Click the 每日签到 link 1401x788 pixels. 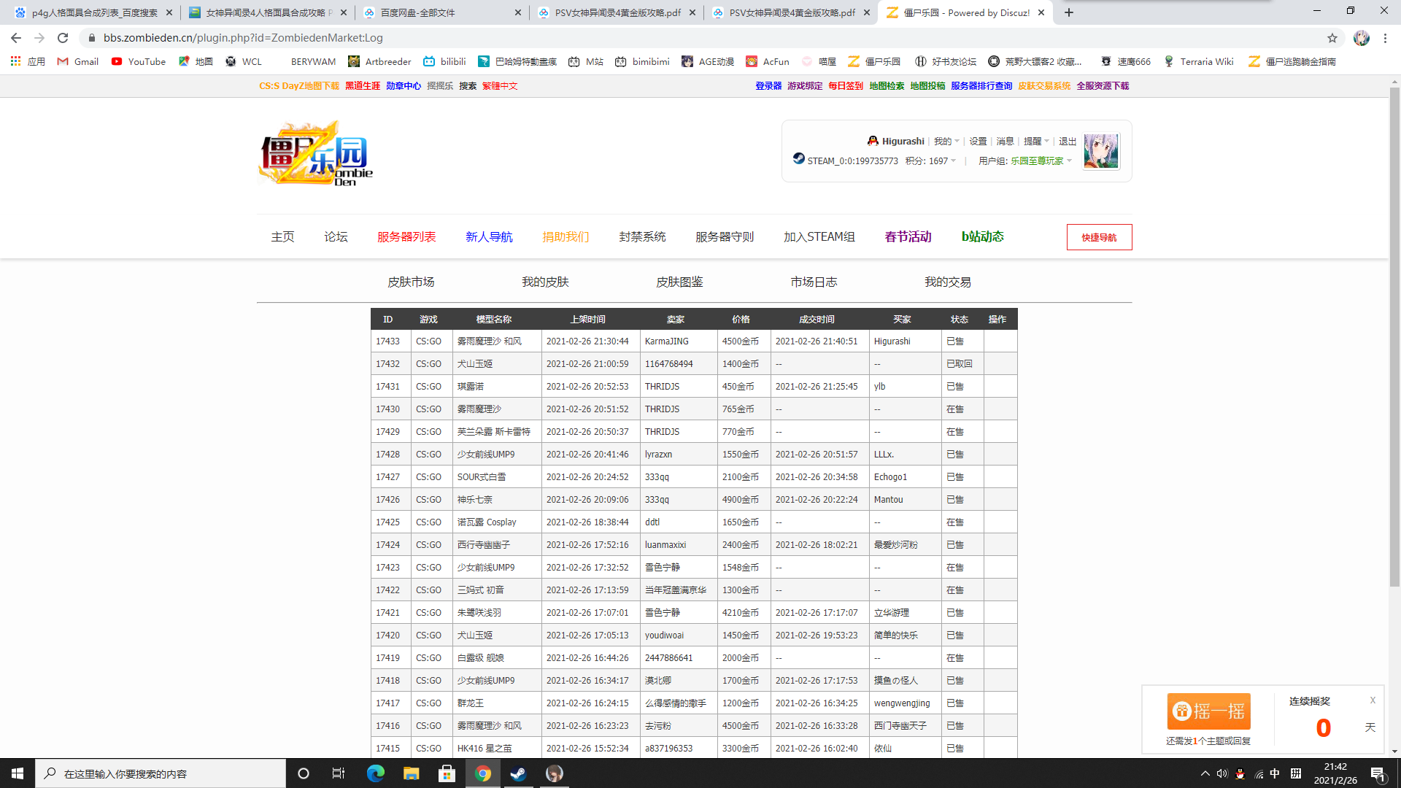click(x=845, y=86)
